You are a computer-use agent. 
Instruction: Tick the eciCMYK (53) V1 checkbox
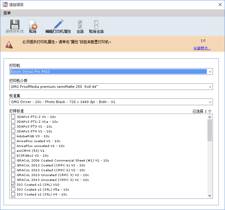pos(13,151)
